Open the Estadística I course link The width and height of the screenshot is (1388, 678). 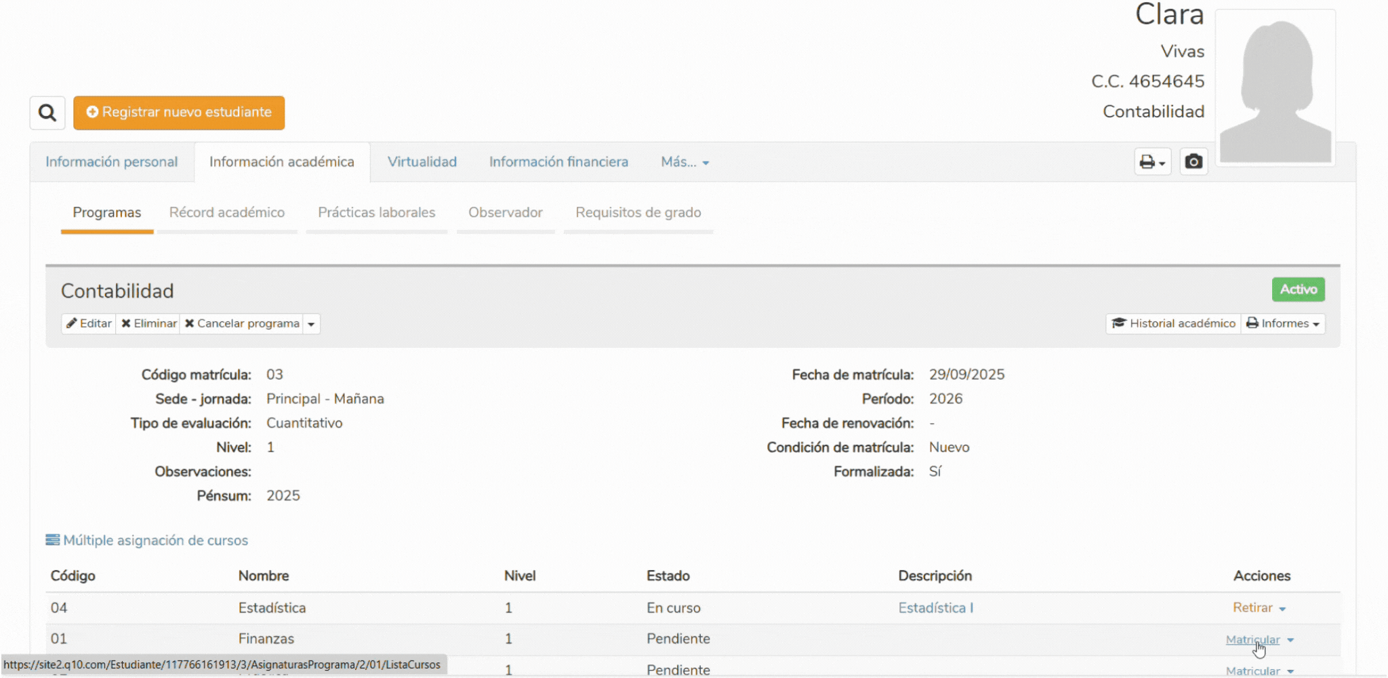[x=935, y=608]
